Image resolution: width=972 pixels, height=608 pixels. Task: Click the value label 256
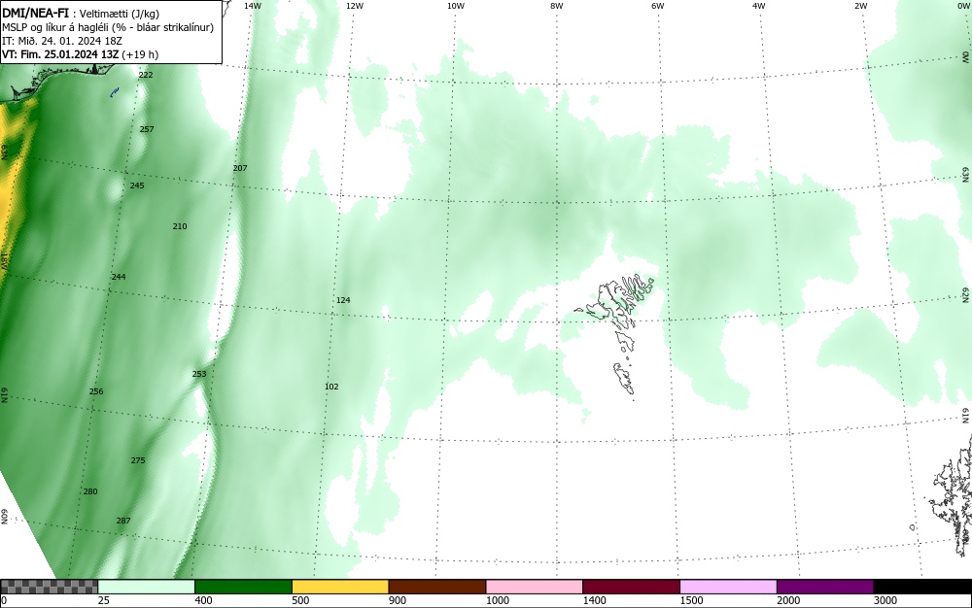(96, 391)
